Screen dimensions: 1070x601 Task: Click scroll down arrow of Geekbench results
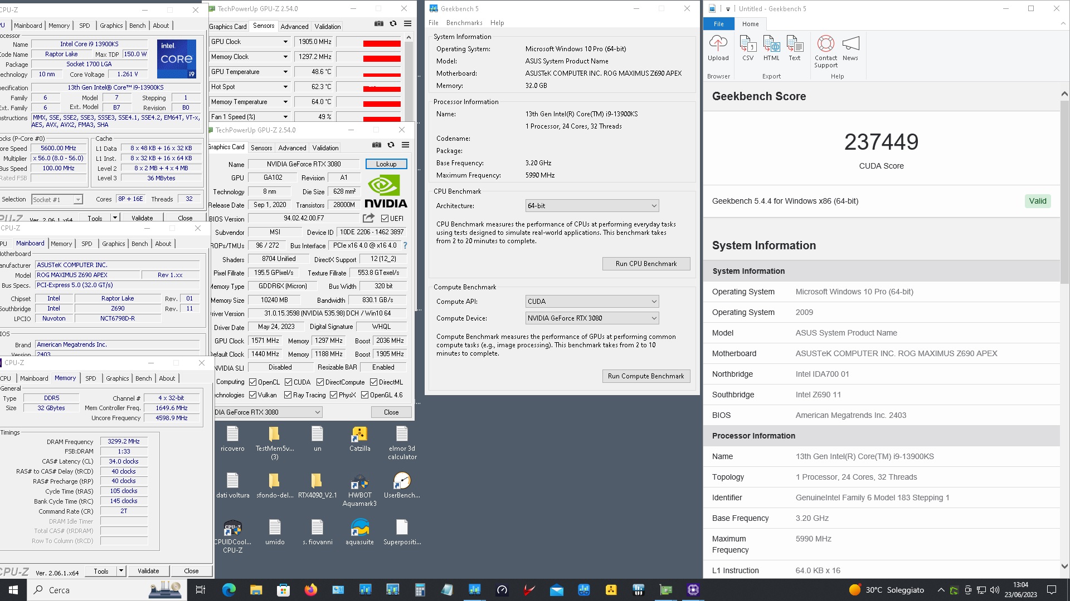(1064, 566)
